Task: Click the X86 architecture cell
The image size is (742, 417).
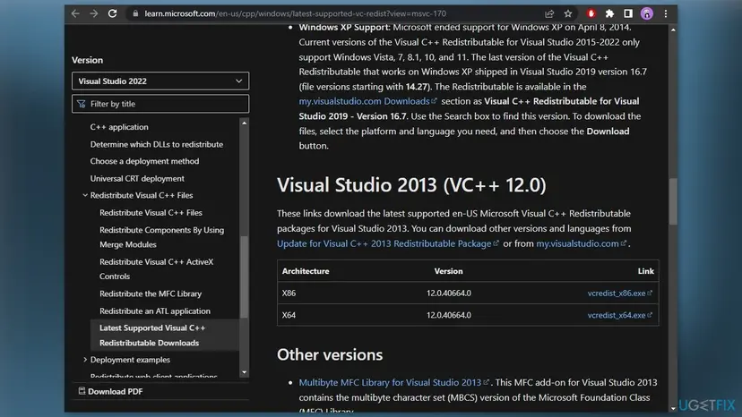Action: (x=289, y=294)
